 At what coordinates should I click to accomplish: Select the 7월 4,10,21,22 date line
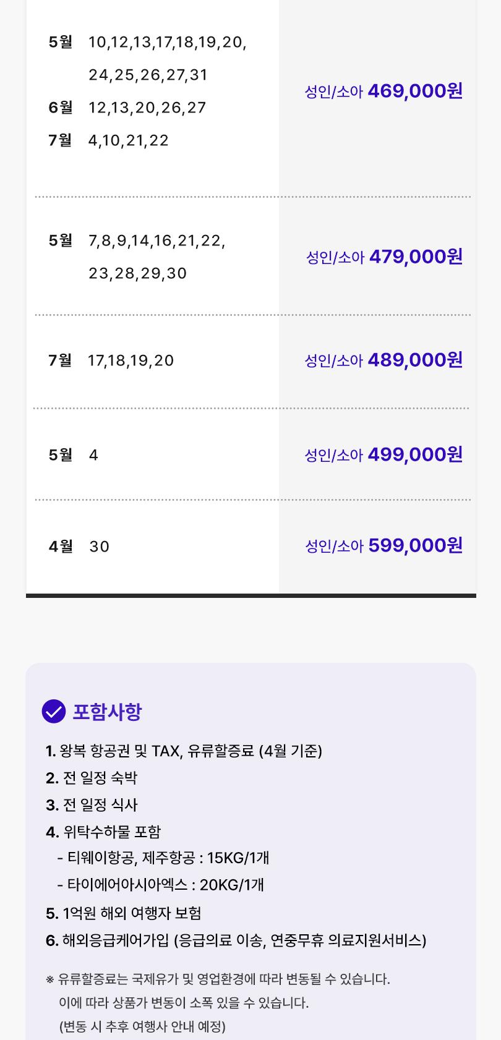(109, 140)
